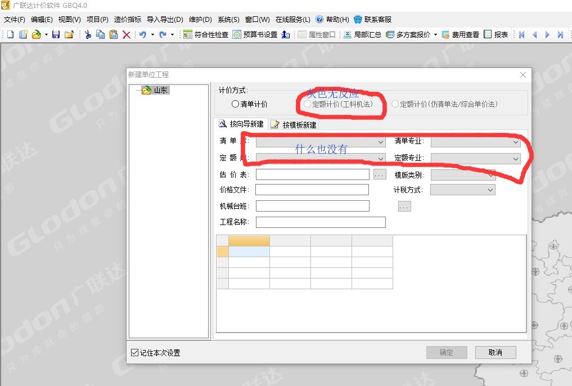Click the 机械台班 input field
The width and height of the screenshot is (572, 386).
click(x=313, y=206)
